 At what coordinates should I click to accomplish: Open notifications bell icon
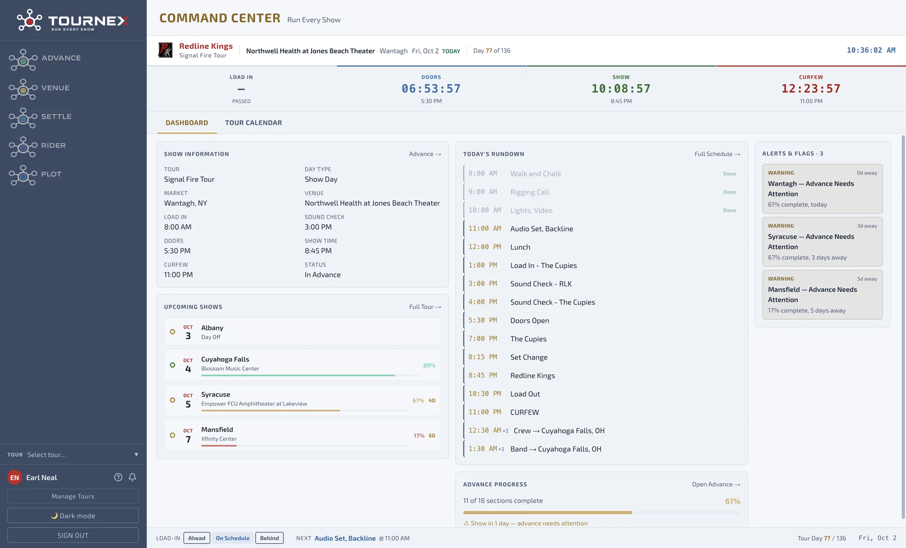(132, 477)
